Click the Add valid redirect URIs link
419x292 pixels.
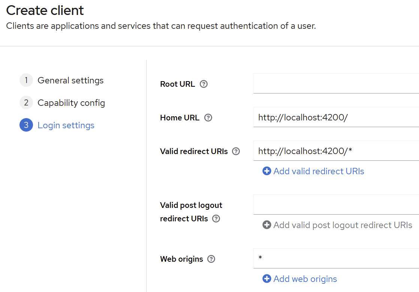click(319, 171)
